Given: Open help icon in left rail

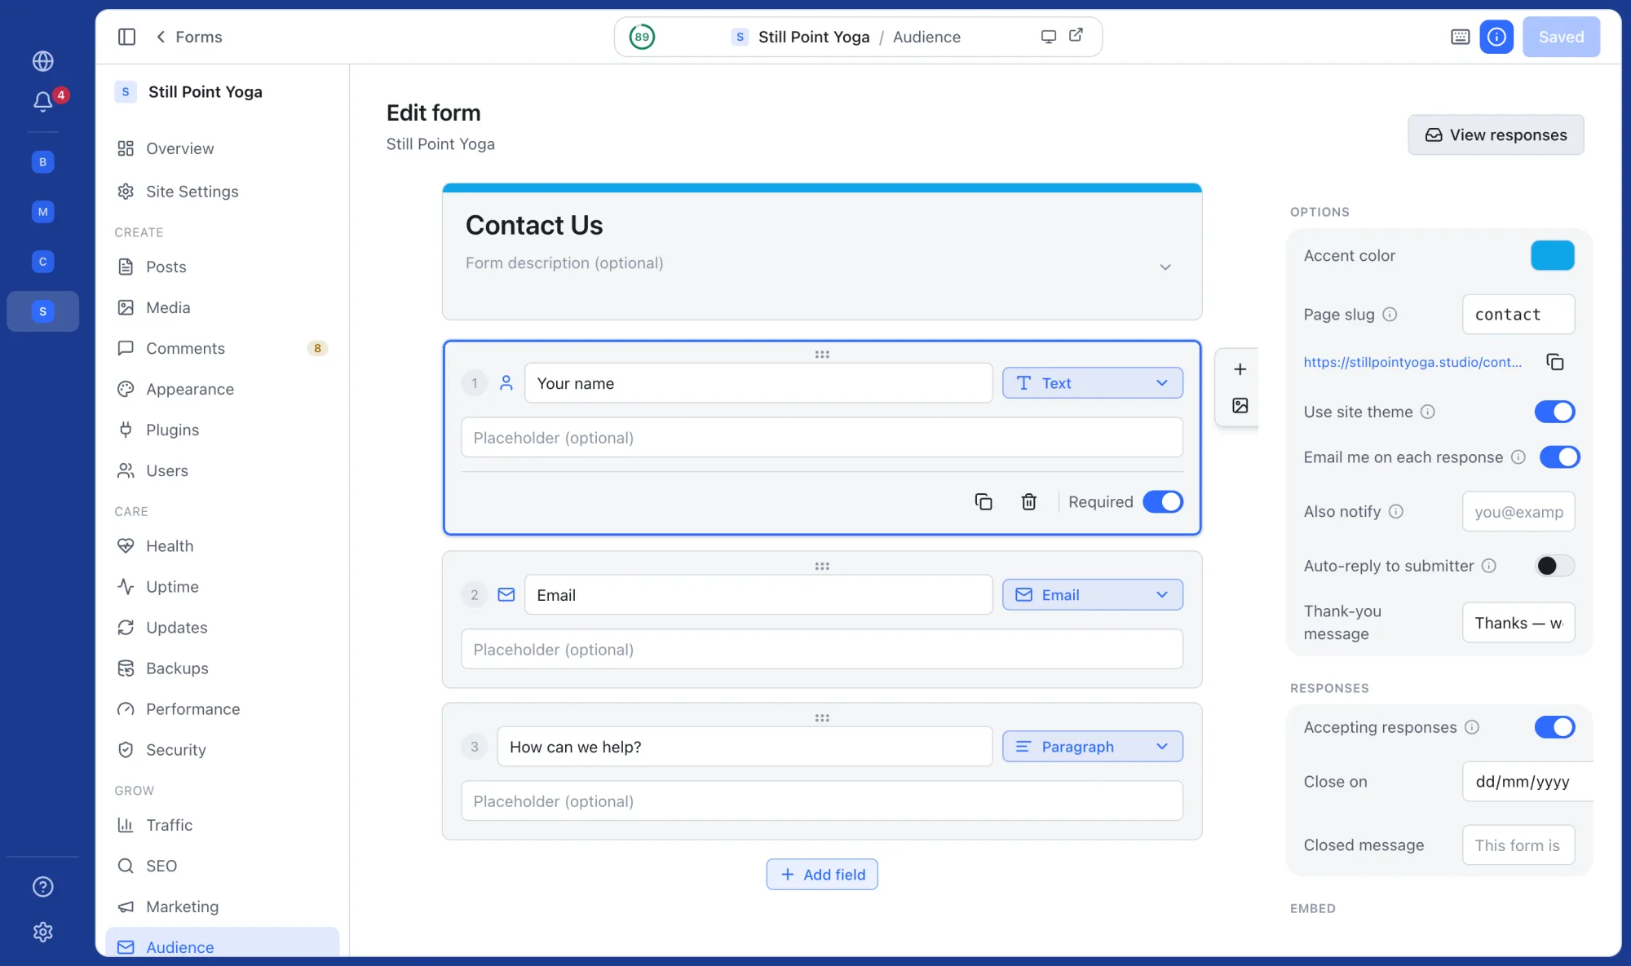Looking at the screenshot, I should [x=43, y=887].
